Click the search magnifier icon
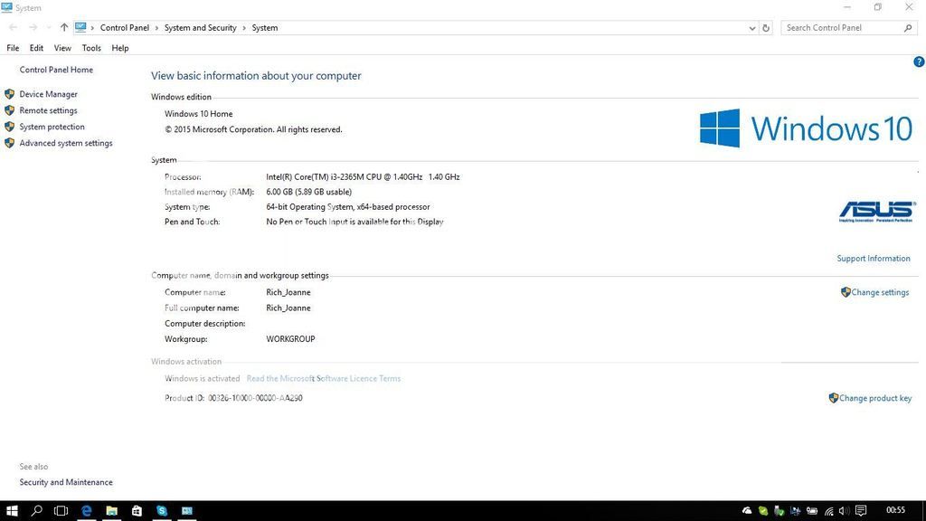The width and height of the screenshot is (926, 521). pos(908,28)
